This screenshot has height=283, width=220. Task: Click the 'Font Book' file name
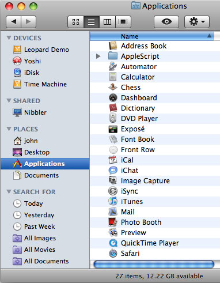(x=138, y=139)
